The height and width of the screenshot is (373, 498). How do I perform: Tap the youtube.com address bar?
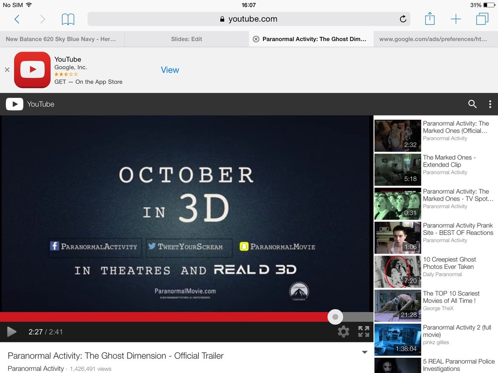tap(249, 19)
